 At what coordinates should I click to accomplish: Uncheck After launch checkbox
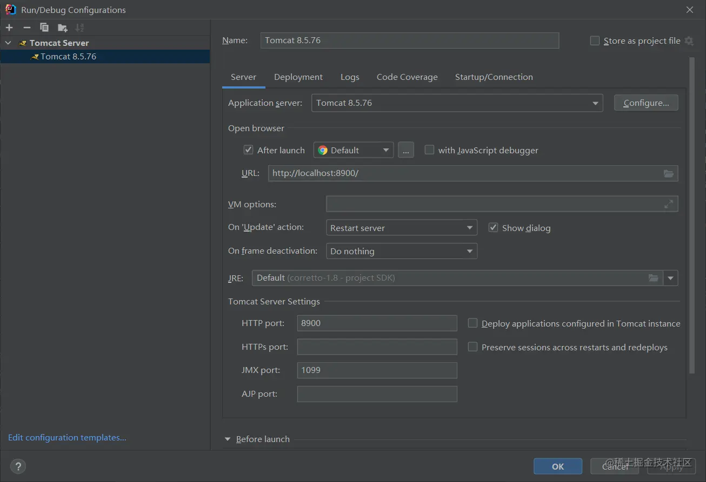(x=249, y=150)
